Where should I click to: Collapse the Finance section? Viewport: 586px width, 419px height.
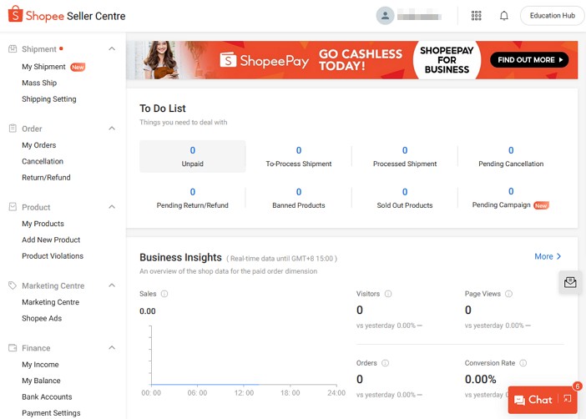point(112,348)
